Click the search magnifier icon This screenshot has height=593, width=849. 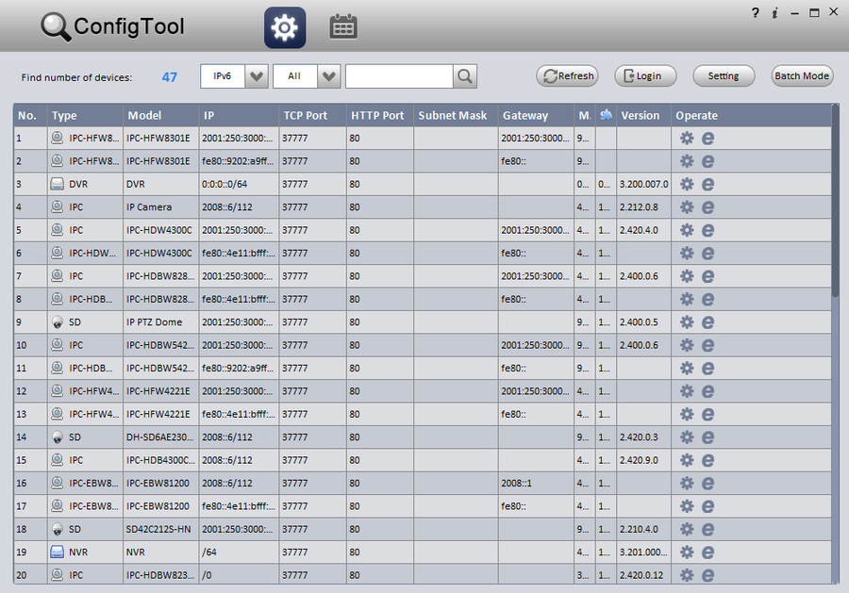tap(465, 76)
